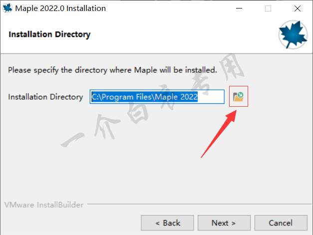Open the browse folder icon beside directory field
Image resolution: width=313 pixels, height=235 pixels.
238,97
